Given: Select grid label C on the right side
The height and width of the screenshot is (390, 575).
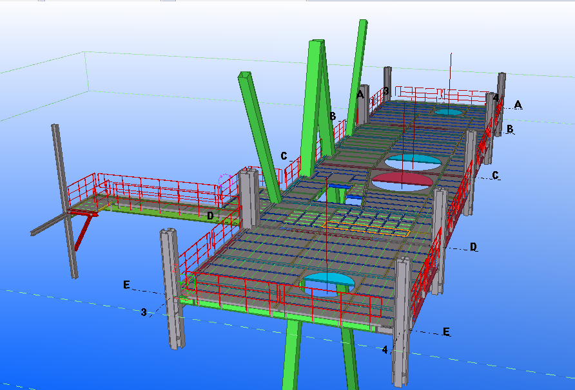Looking at the screenshot, I should (x=495, y=175).
